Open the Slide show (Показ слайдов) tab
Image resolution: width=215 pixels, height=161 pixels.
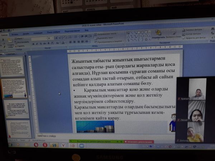coord(53,32)
